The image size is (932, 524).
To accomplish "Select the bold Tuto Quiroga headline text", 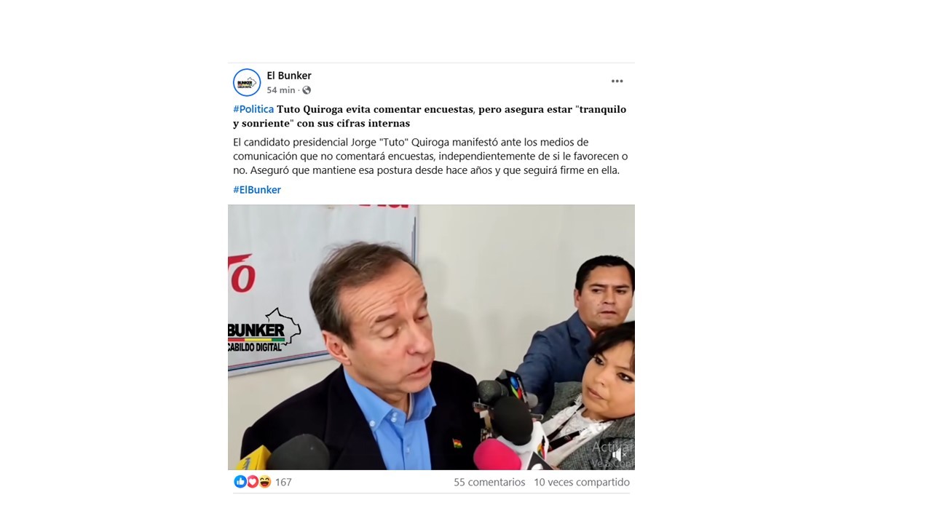I will 430,116.
